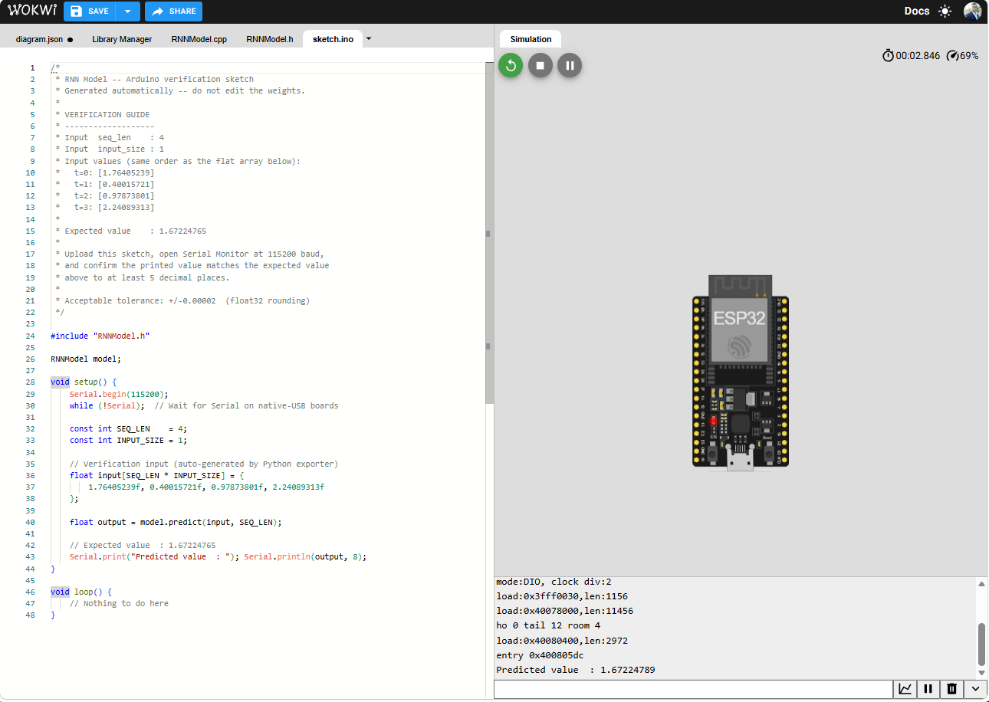Click the serial monitor input field
989x702 pixels.
tap(693, 689)
